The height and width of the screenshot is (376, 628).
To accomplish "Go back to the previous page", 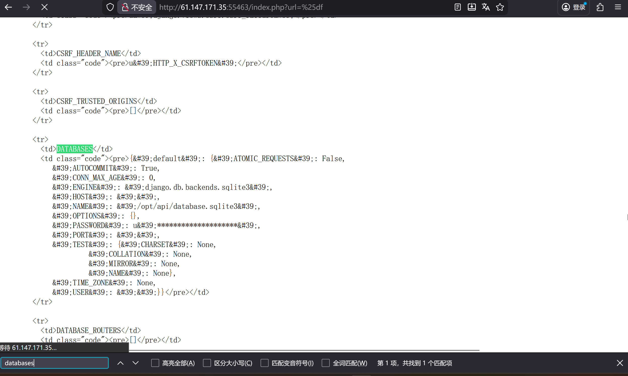I will [x=8, y=7].
